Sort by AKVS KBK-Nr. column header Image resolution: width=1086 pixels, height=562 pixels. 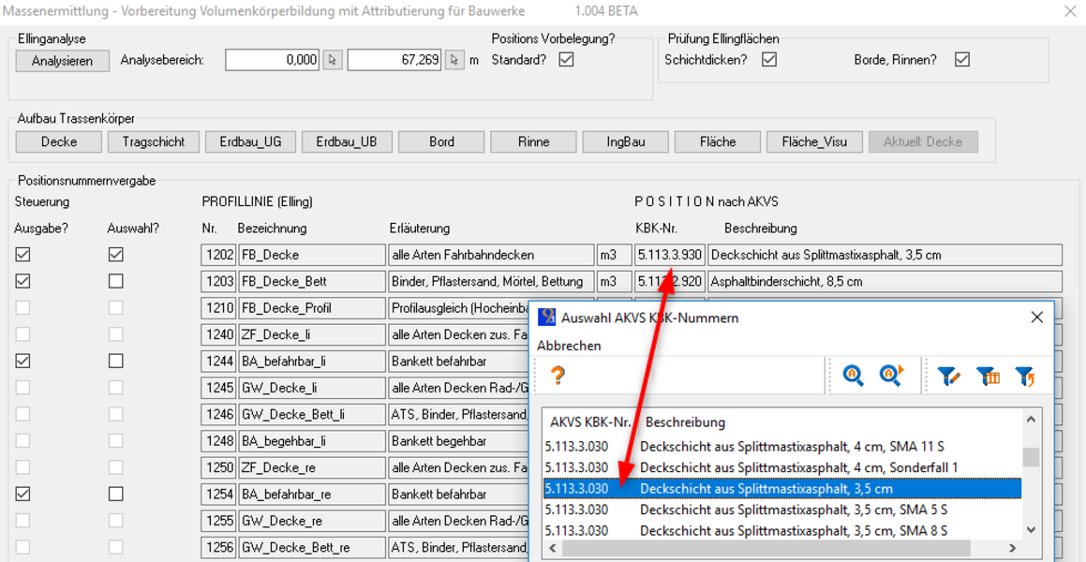(x=590, y=422)
